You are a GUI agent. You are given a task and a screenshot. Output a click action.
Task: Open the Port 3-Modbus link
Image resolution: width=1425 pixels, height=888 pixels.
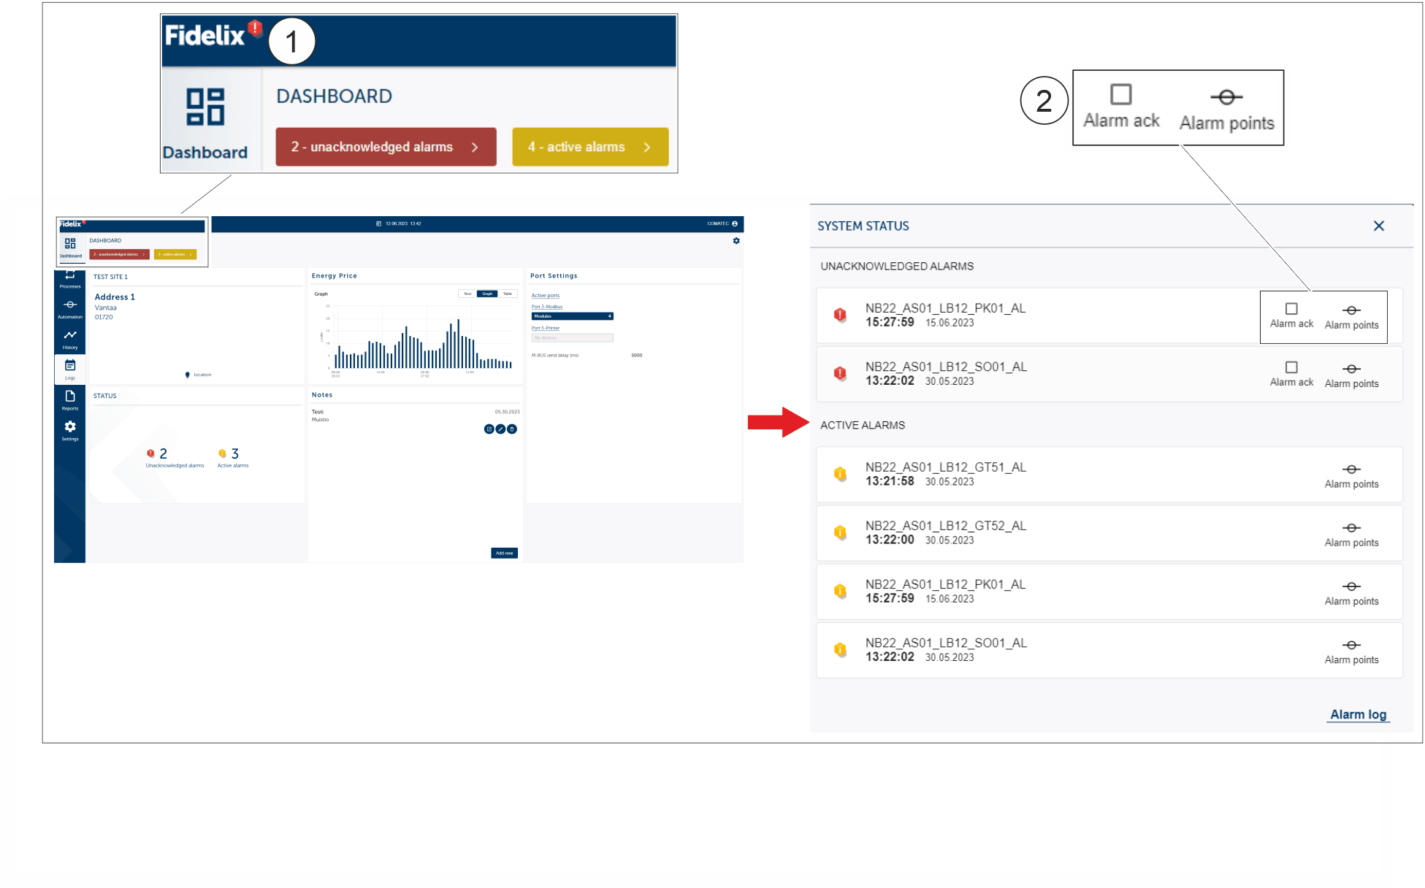[547, 307]
